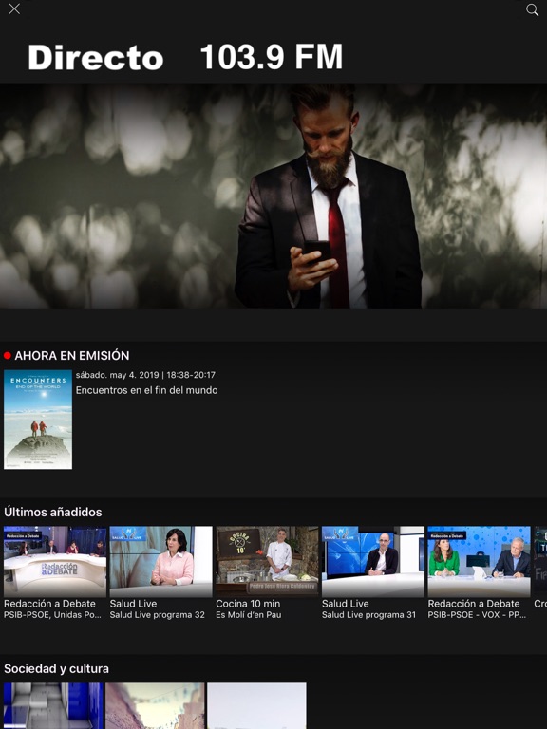
Task: Open Salud Live programa 32 thumbnail
Action: tap(160, 562)
